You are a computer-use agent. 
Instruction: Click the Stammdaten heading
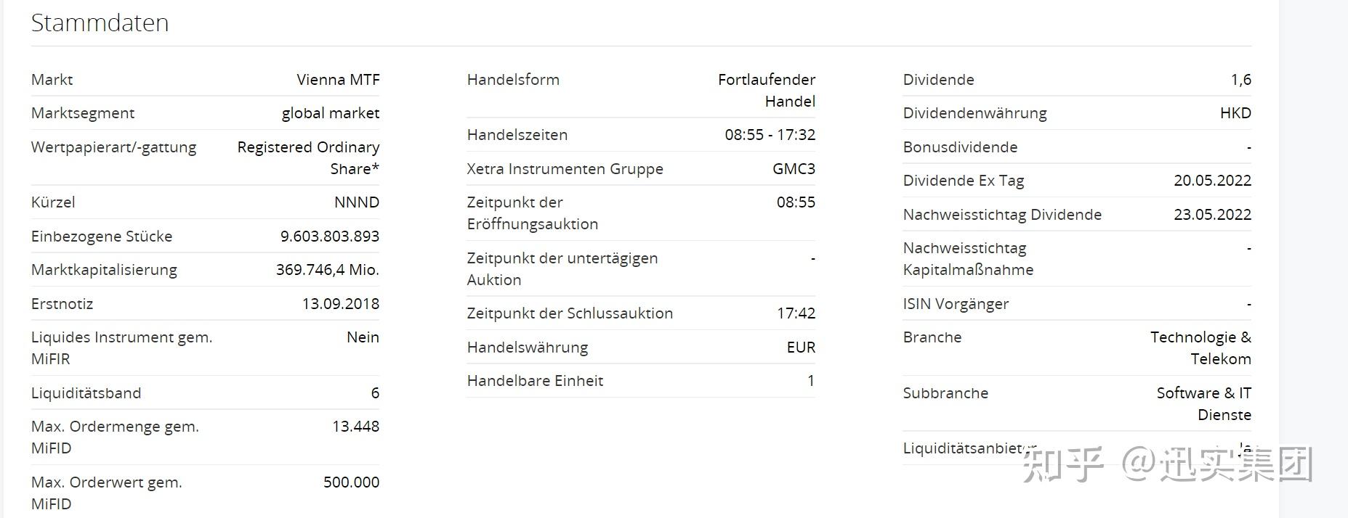(x=100, y=23)
